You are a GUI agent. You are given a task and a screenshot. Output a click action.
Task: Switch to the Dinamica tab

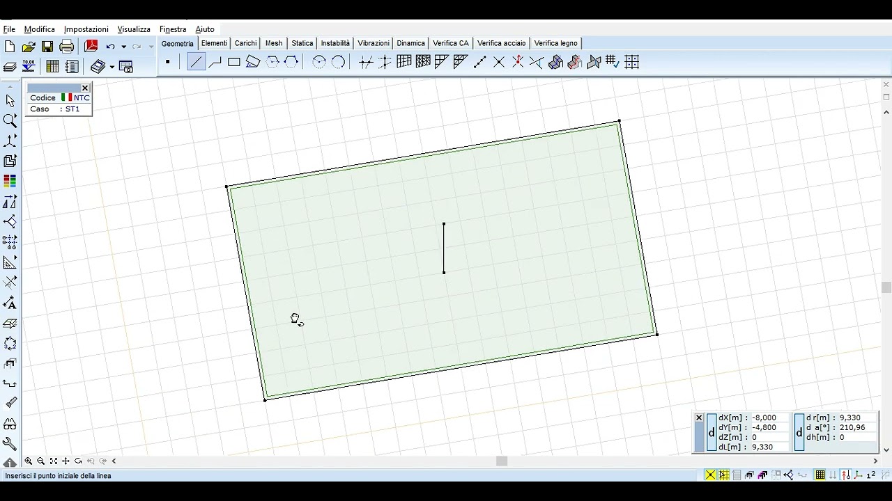[411, 43]
